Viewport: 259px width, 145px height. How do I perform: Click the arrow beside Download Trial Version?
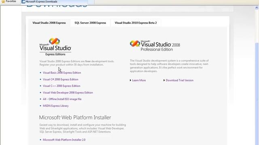point(164,81)
